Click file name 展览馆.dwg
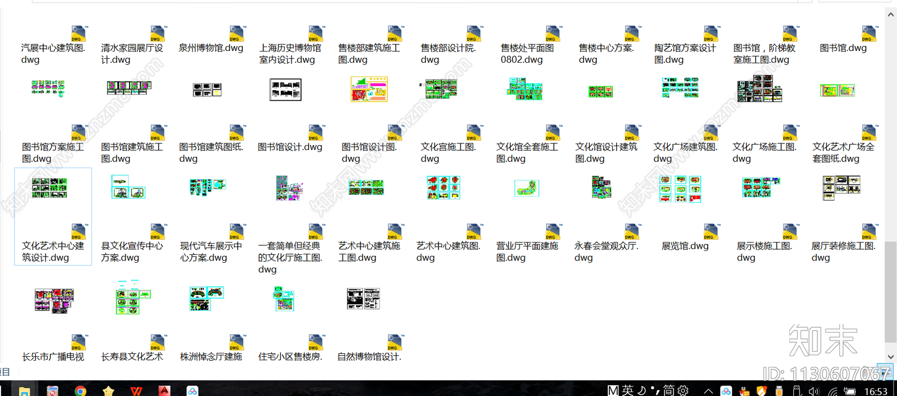The height and width of the screenshot is (396, 897). tap(685, 246)
